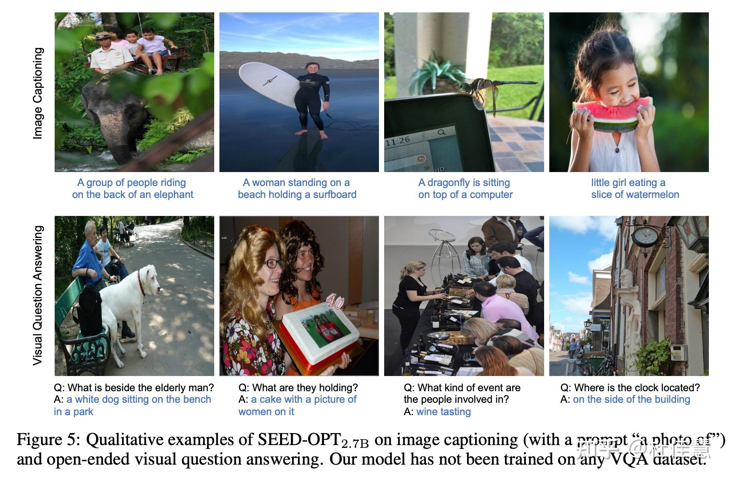
Task: Select the woman with surfboard image
Action: point(299,92)
